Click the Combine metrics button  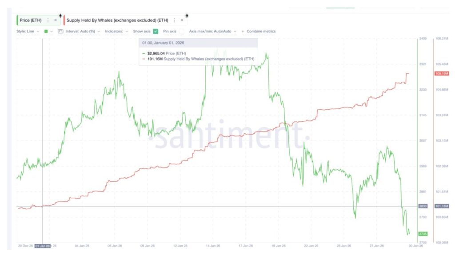(261, 32)
